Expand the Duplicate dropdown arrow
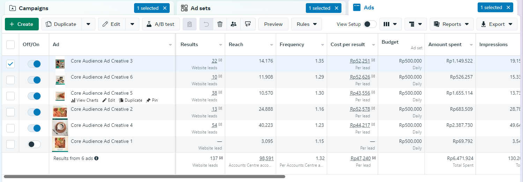523x182 pixels. [x=88, y=24]
